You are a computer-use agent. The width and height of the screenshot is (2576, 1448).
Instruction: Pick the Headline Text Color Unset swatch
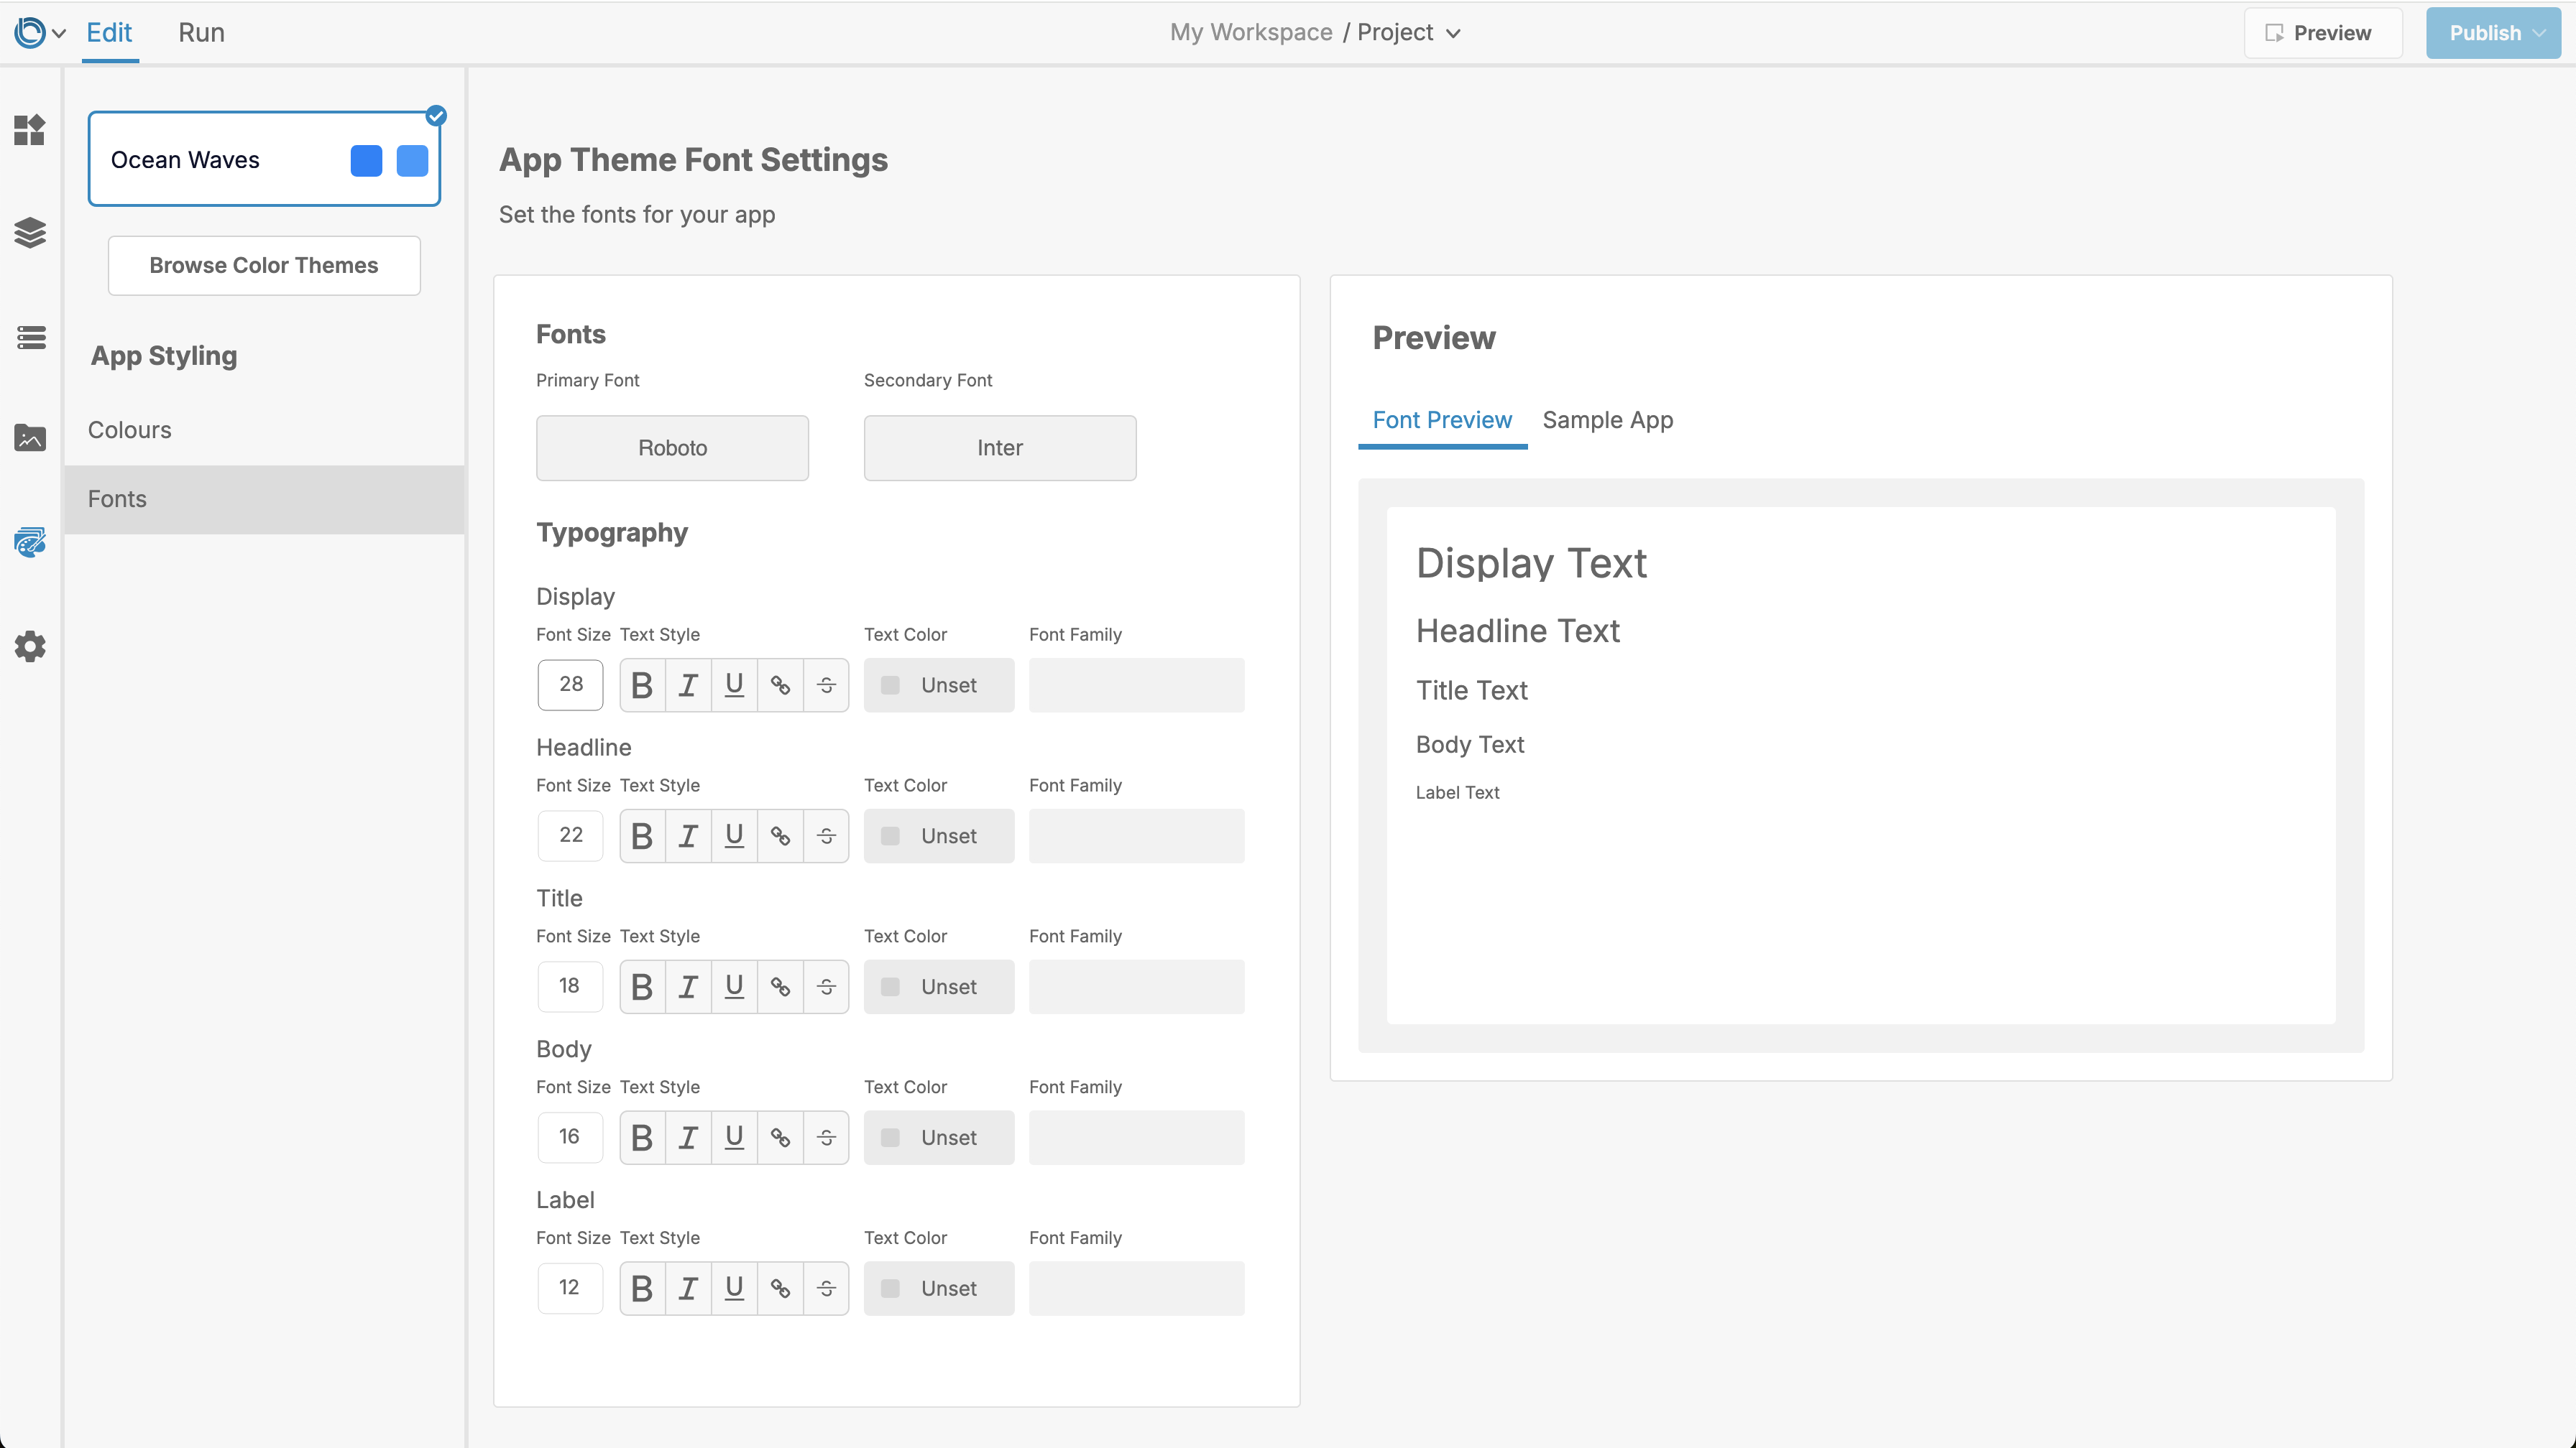[x=939, y=837]
